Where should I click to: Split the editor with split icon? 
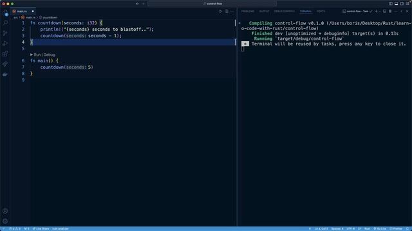point(226,12)
